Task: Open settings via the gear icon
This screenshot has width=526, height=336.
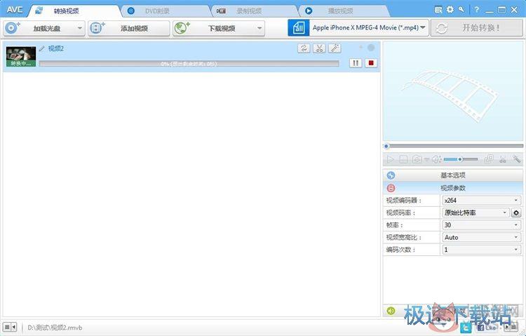Action: tap(450, 10)
